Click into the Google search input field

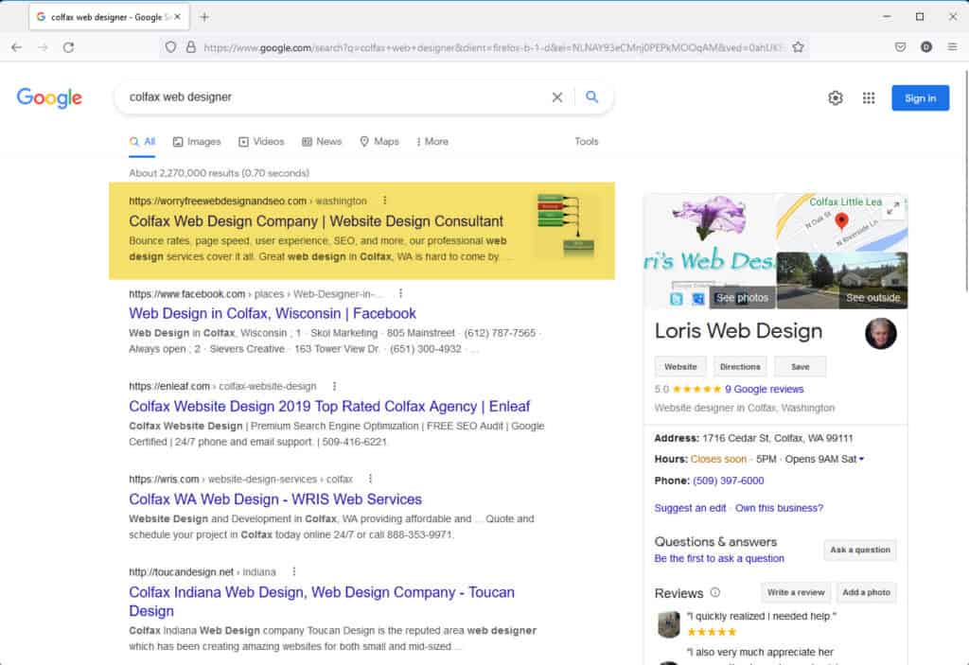pyautogui.click(x=337, y=97)
